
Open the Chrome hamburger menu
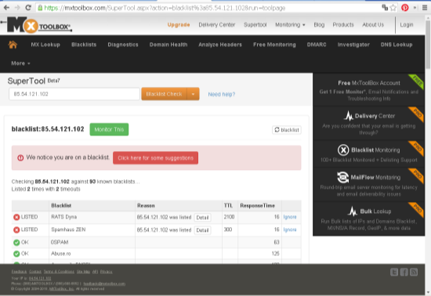point(425,8)
